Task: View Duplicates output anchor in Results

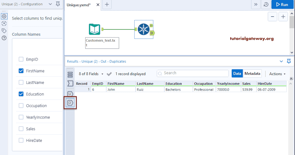Action: [x=70, y=103]
